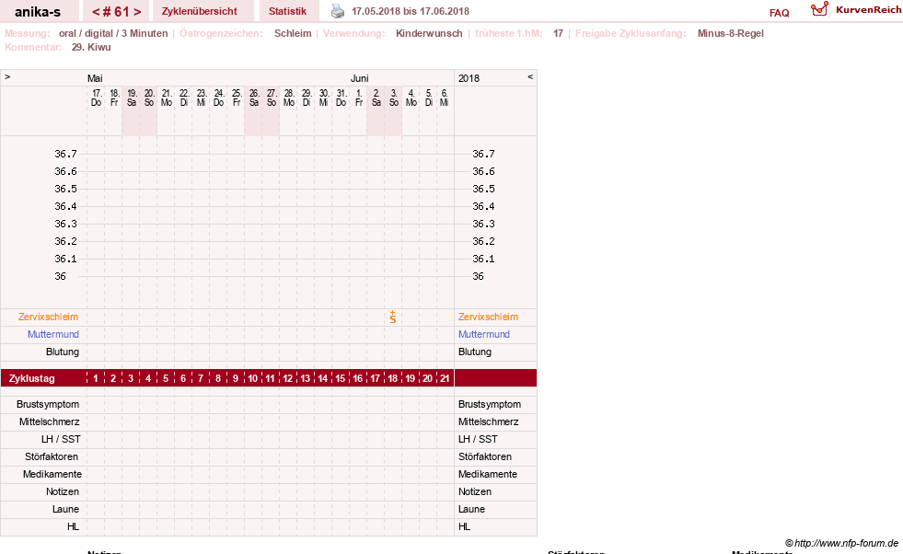
Task: Select cycle day 10 cell
Action: 253,378
